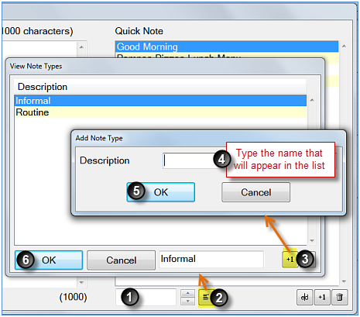The height and width of the screenshot is (317, 360).
Task: Click note types list scrollbar up arrow
Action: [x=312, y=100]
